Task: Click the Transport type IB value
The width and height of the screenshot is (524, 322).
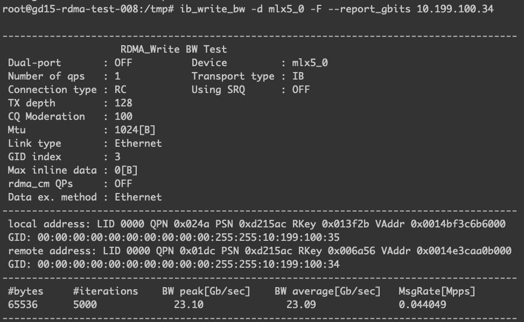Action: pos(298,76)
